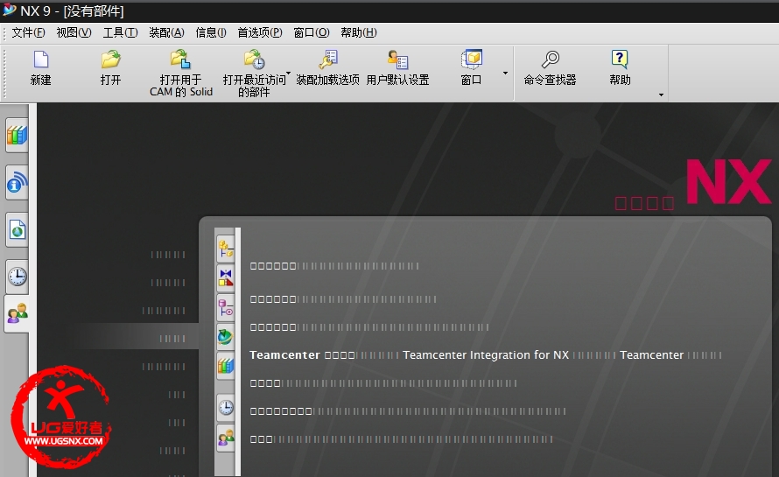Open the 工具(T) menu
This screenshot has width=779, height=477.
tap(120, 32)
